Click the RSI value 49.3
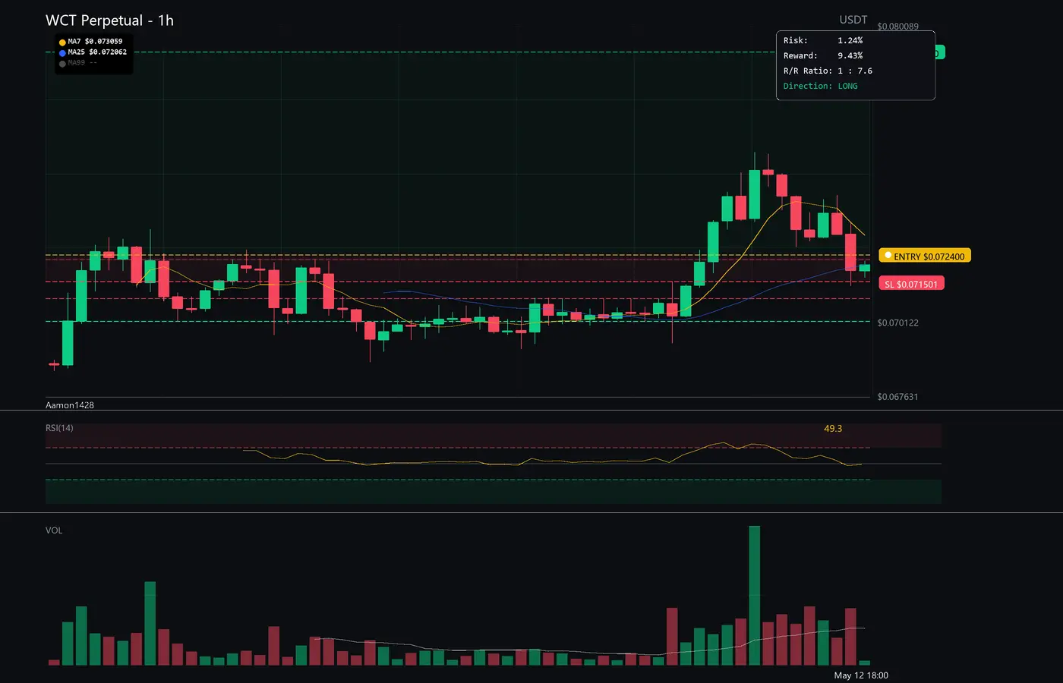 click(833, 429)
